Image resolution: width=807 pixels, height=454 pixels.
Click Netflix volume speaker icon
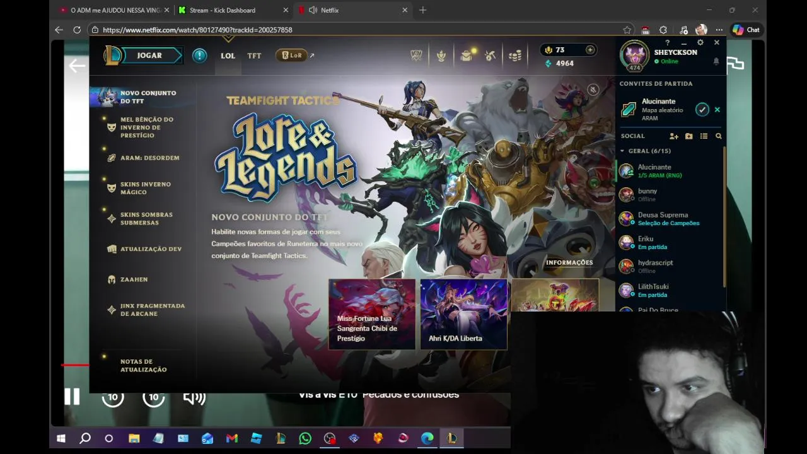[194, 397]
